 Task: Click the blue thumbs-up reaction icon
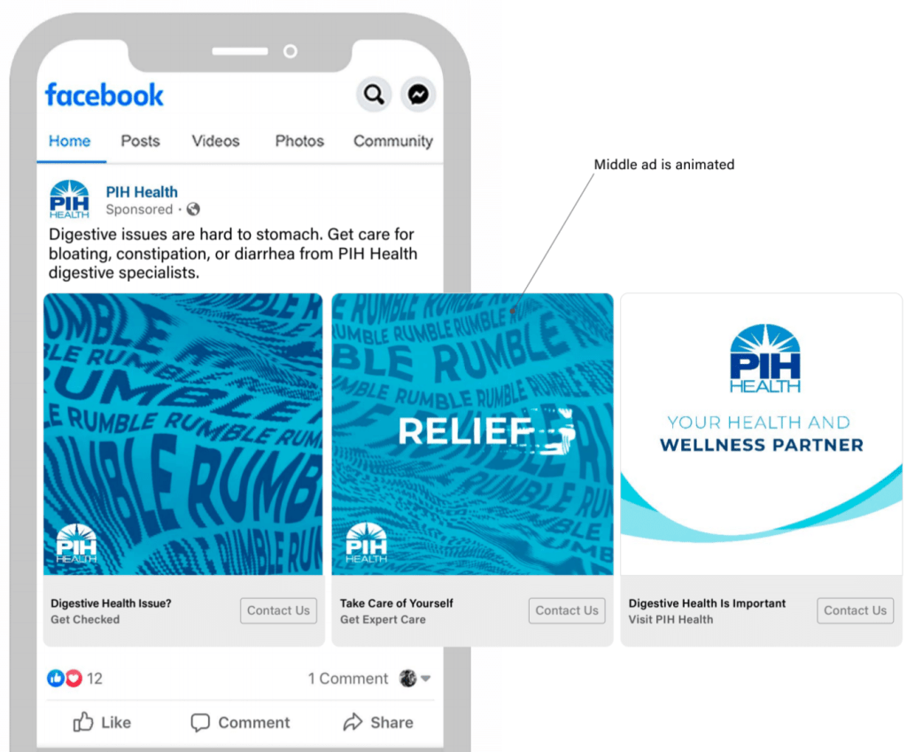coord(56,678)
